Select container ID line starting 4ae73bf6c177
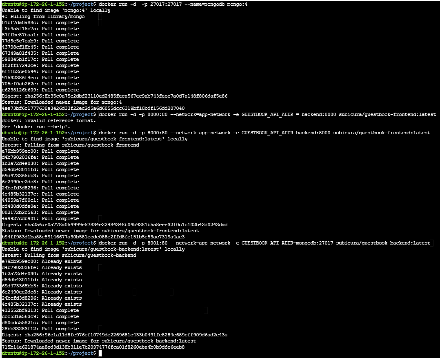The width and height of the screenshot is (440, 358). click(x=93, y=108)
